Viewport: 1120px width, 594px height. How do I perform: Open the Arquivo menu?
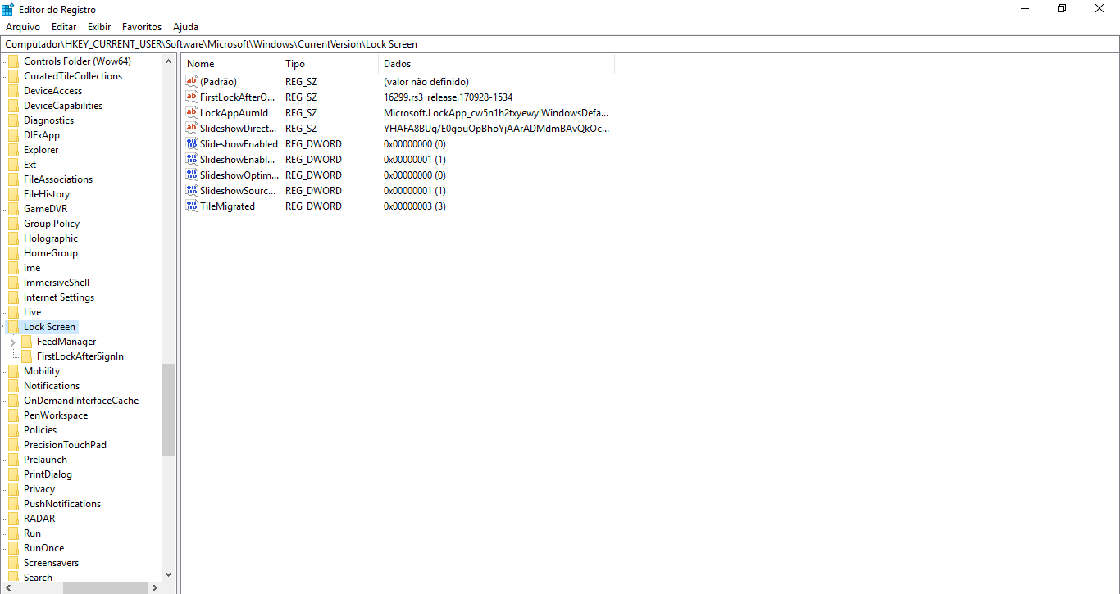coord(23,27)
